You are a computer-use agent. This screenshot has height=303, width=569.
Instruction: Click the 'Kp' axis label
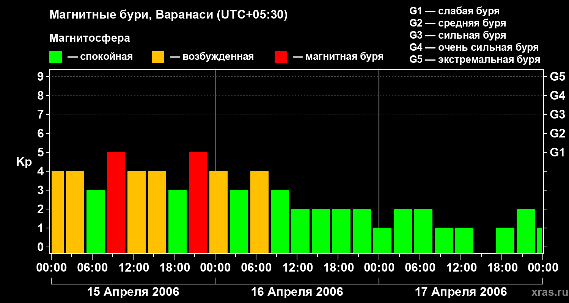pos(24,162)
